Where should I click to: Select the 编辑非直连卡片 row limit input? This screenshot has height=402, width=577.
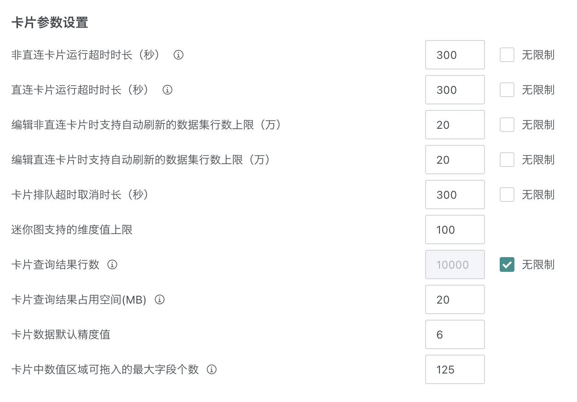tap(455, 125)
